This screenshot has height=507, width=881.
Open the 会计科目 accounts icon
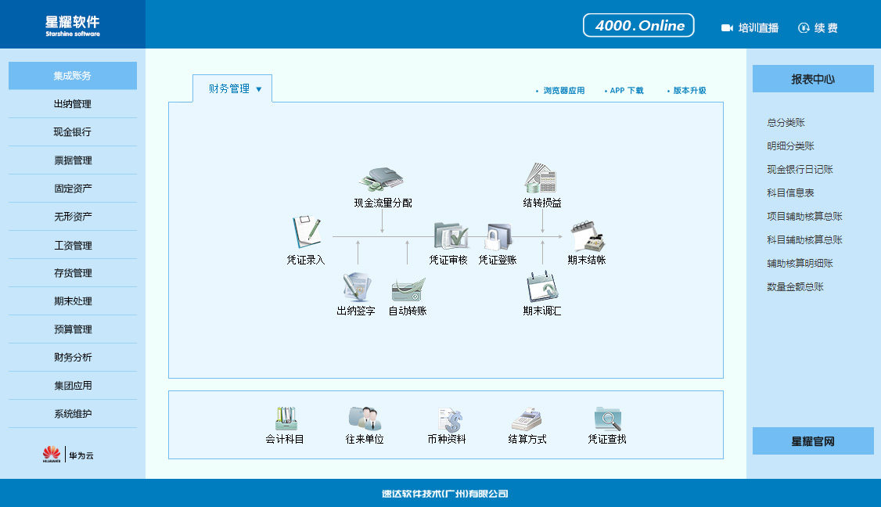[x=285, y=419]
